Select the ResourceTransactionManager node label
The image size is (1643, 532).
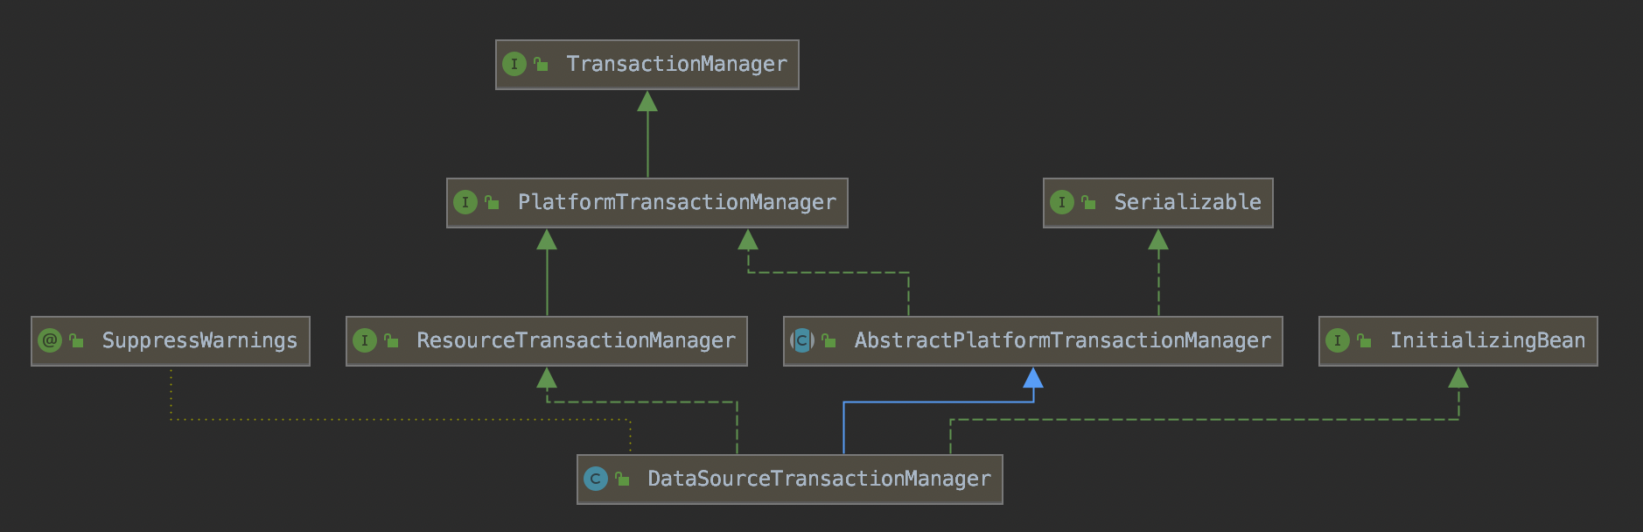576,340
